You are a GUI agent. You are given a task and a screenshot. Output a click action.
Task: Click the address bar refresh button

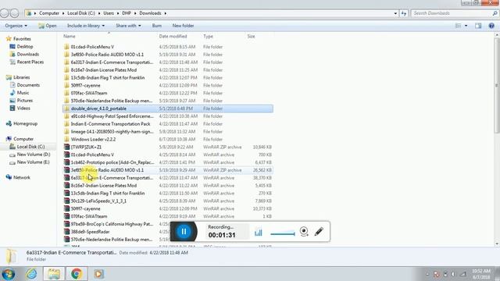click(x=404, y=13)
